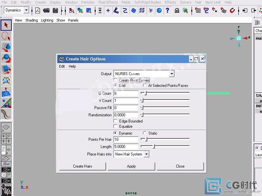262x196 pixels.
Task: Toggle select by hierarchy mode icon
Action: point(71,11)
